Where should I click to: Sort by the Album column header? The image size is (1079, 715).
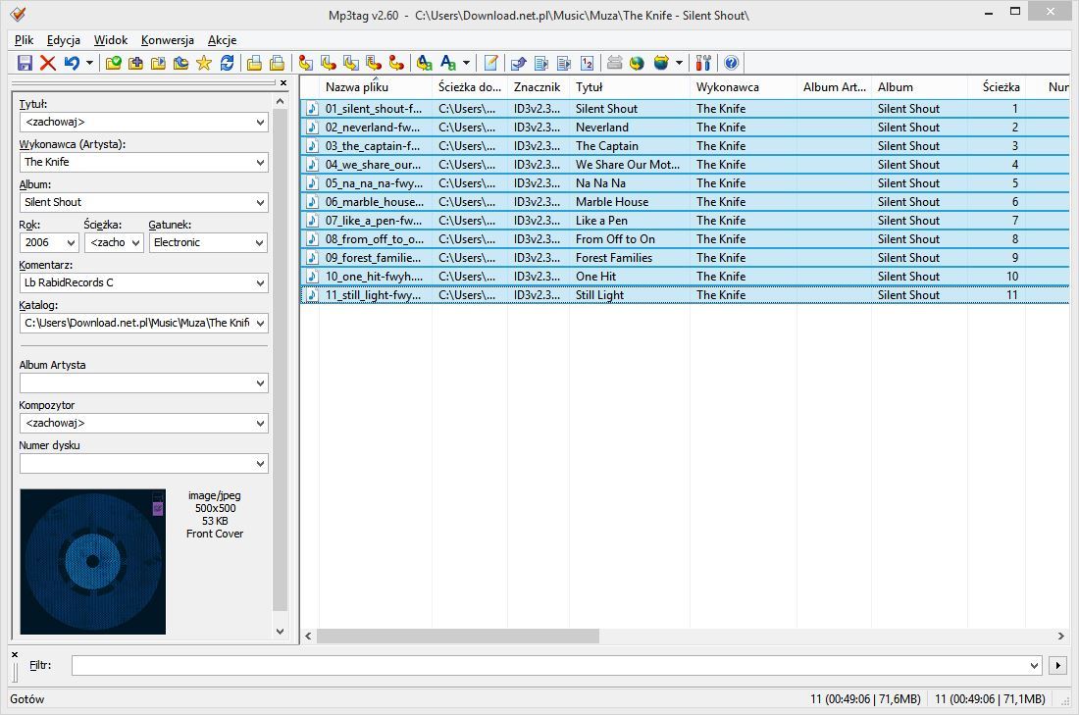[919, 87]
